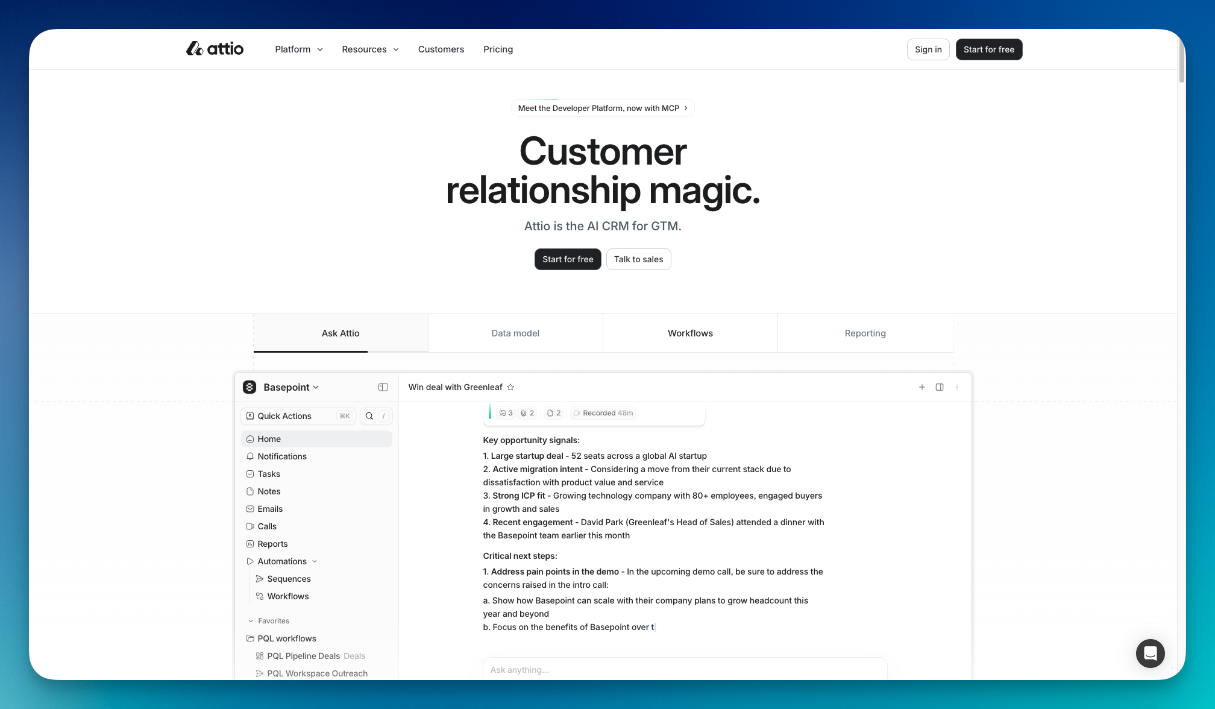The image size is (1215, 709).
Task: Open the Basepoint workspace switcher dropdown
Action: [x=291, y=387]
